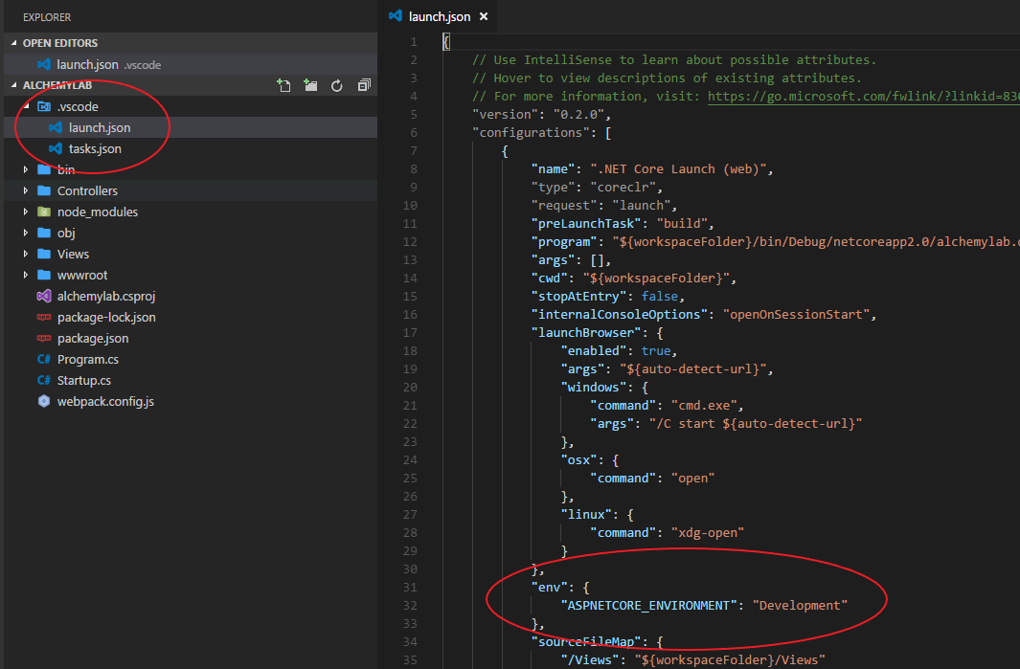This screenshot has width=1020, height=669.
Task: Click the New Folder icon in Explorer toolbar
Action: click(310, 85)
